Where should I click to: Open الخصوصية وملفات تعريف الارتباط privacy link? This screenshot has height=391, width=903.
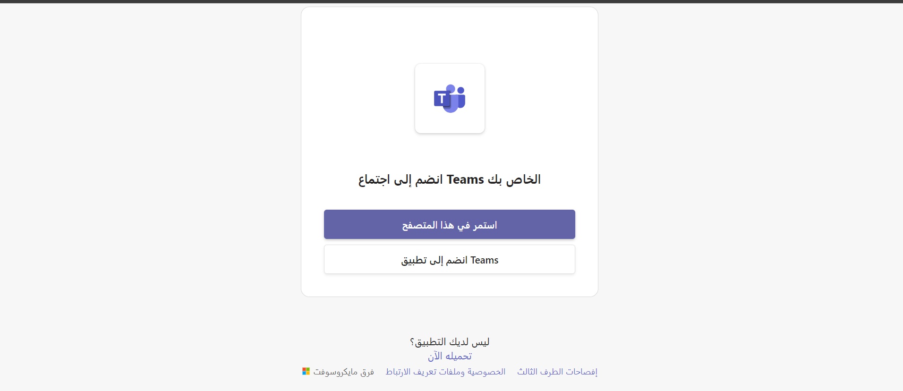445,372
